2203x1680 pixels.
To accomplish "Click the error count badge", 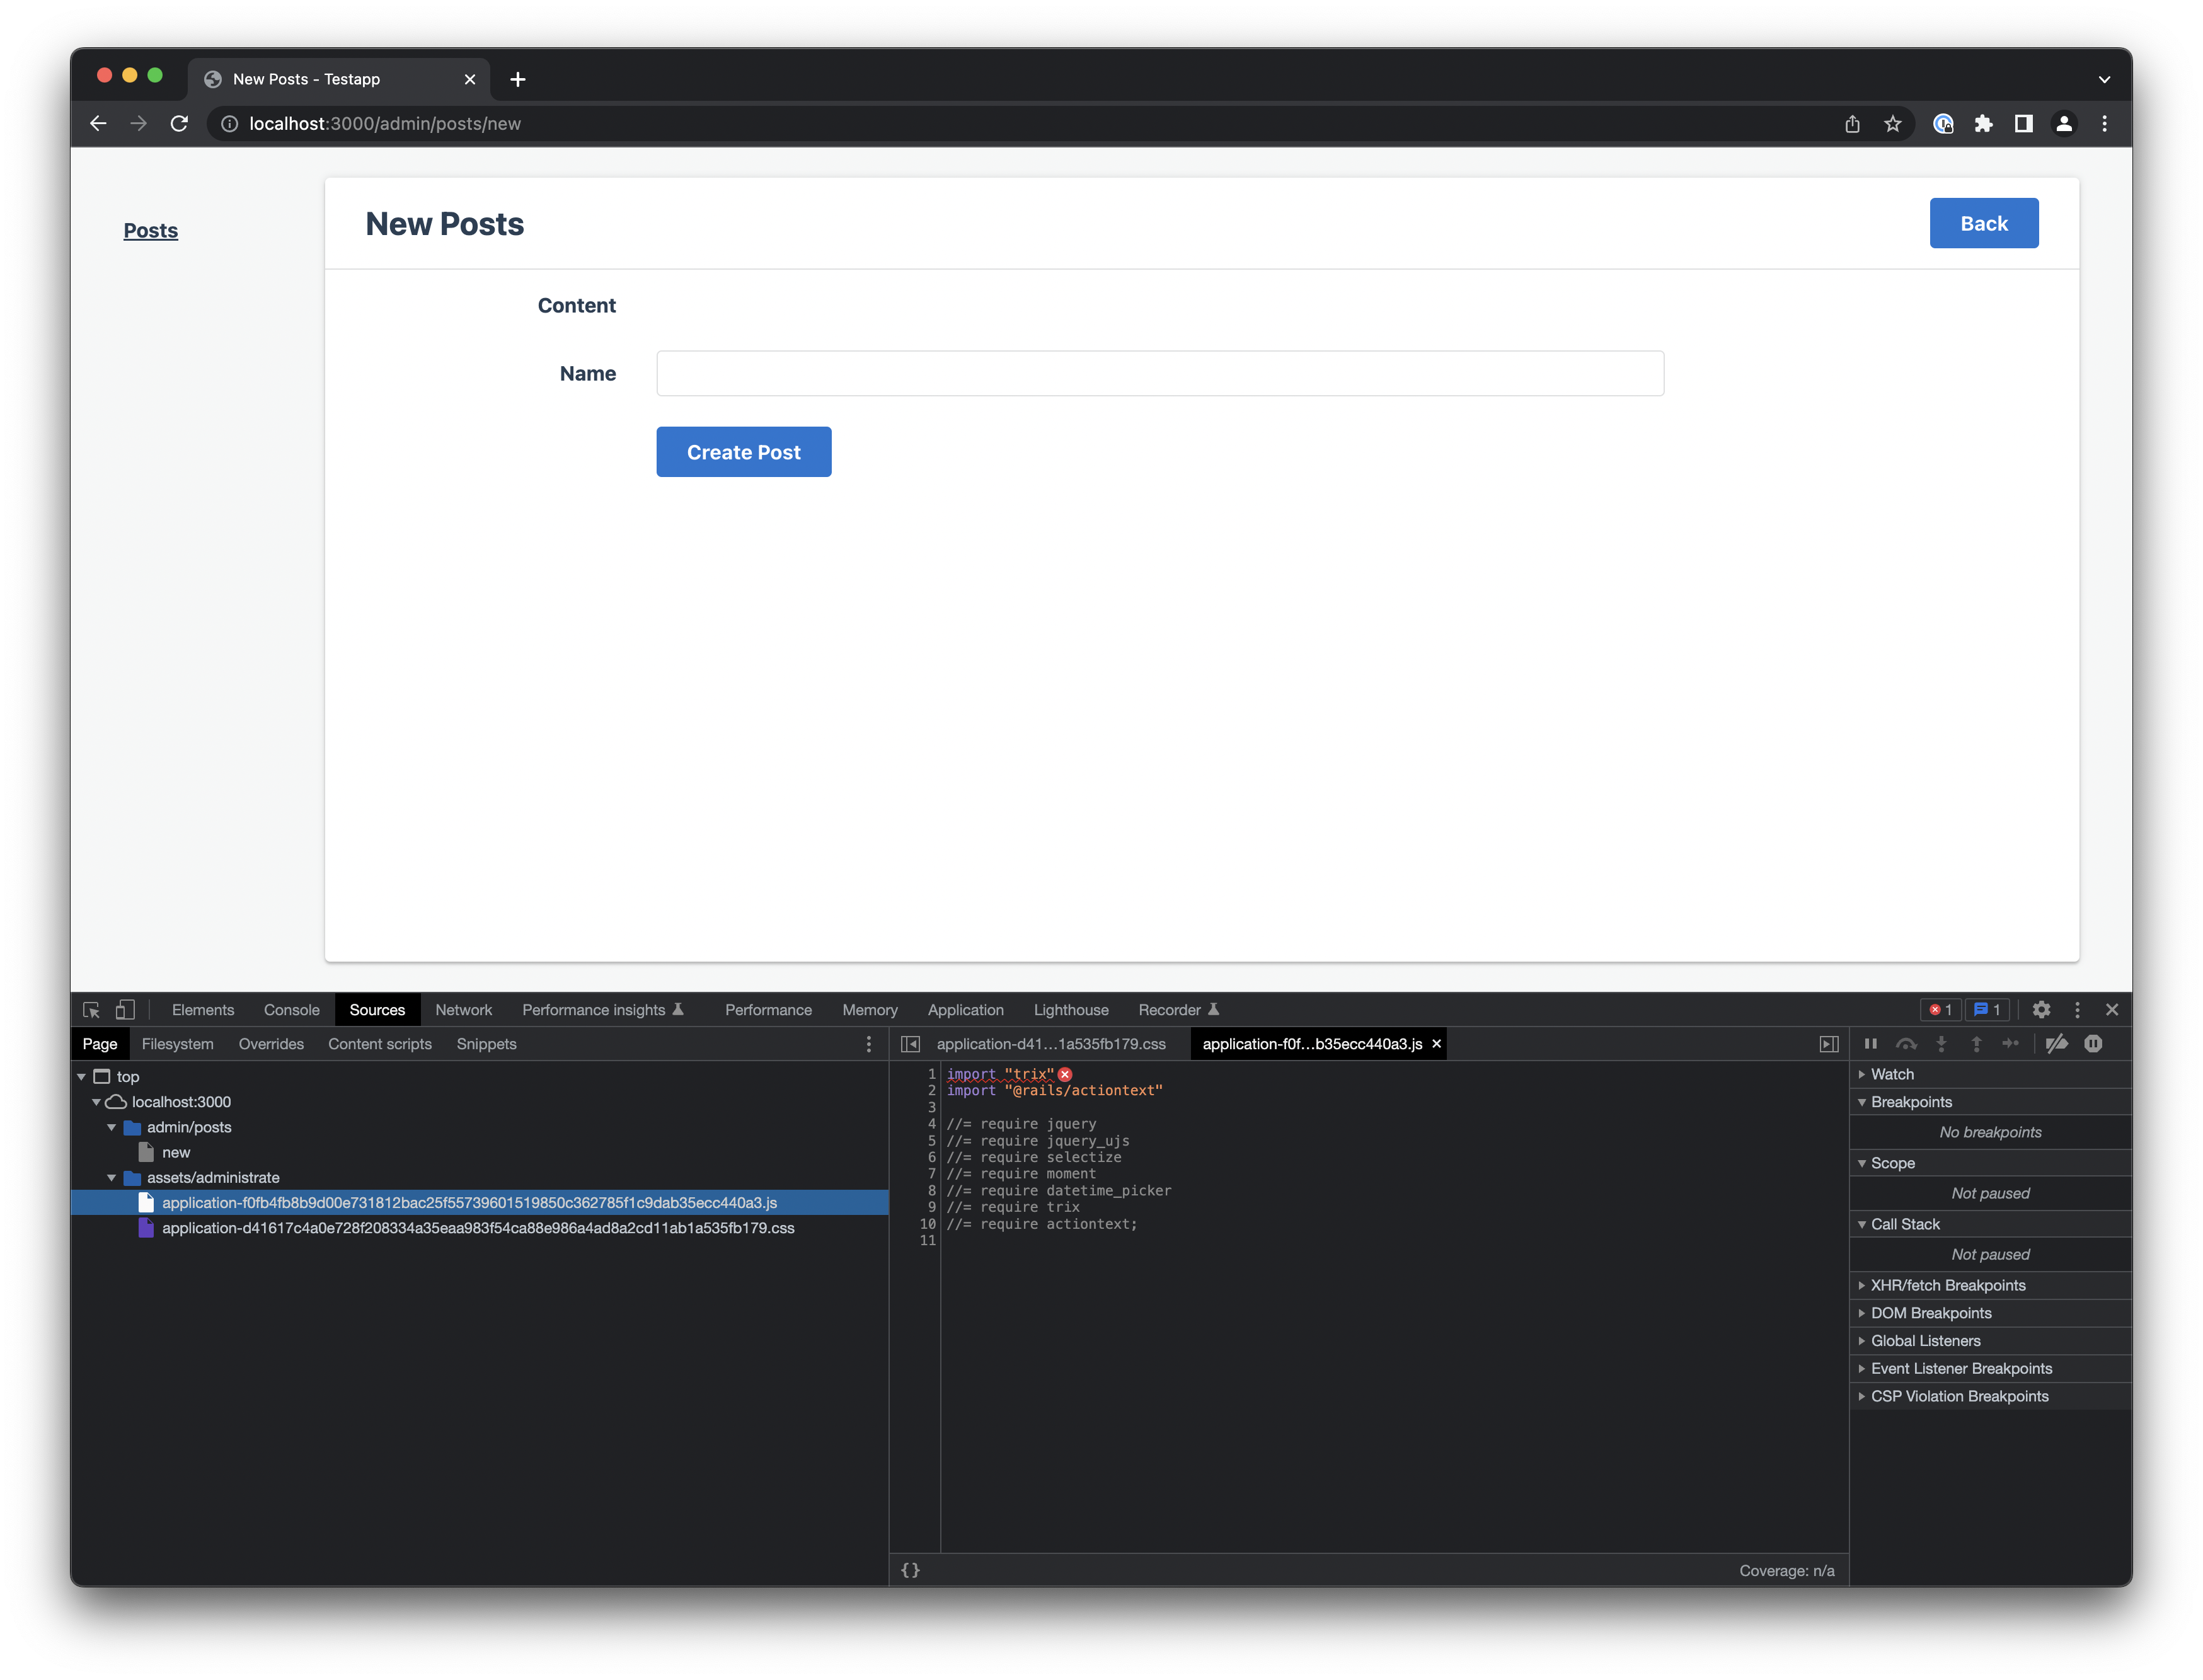I will [1940, 1010].
